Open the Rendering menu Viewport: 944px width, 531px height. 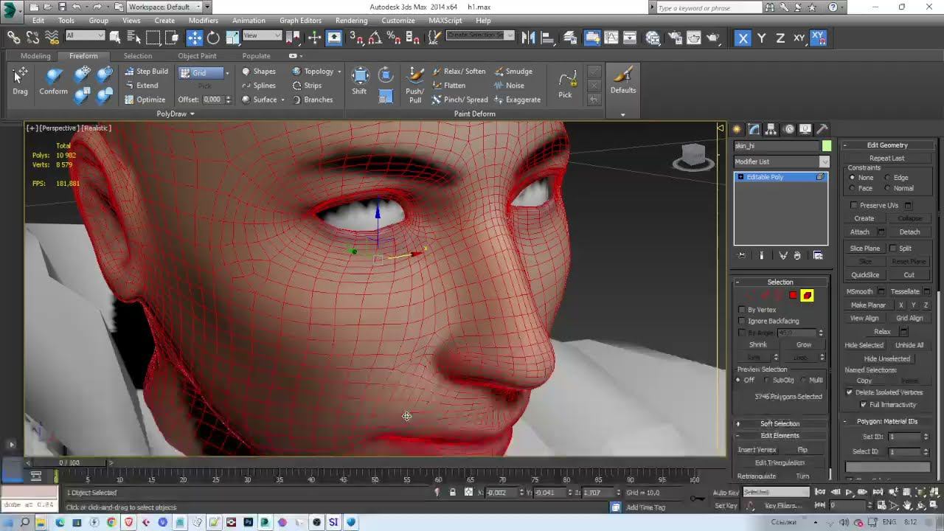pyautogui.click(x=351, y=21)
